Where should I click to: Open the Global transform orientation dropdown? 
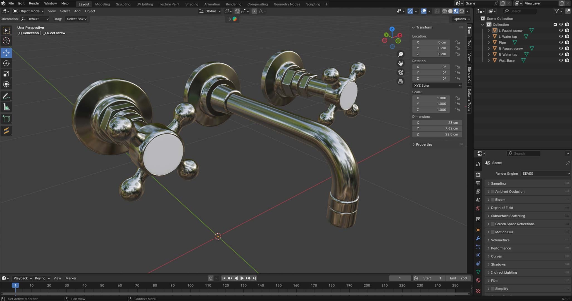[x=210, y=11]
